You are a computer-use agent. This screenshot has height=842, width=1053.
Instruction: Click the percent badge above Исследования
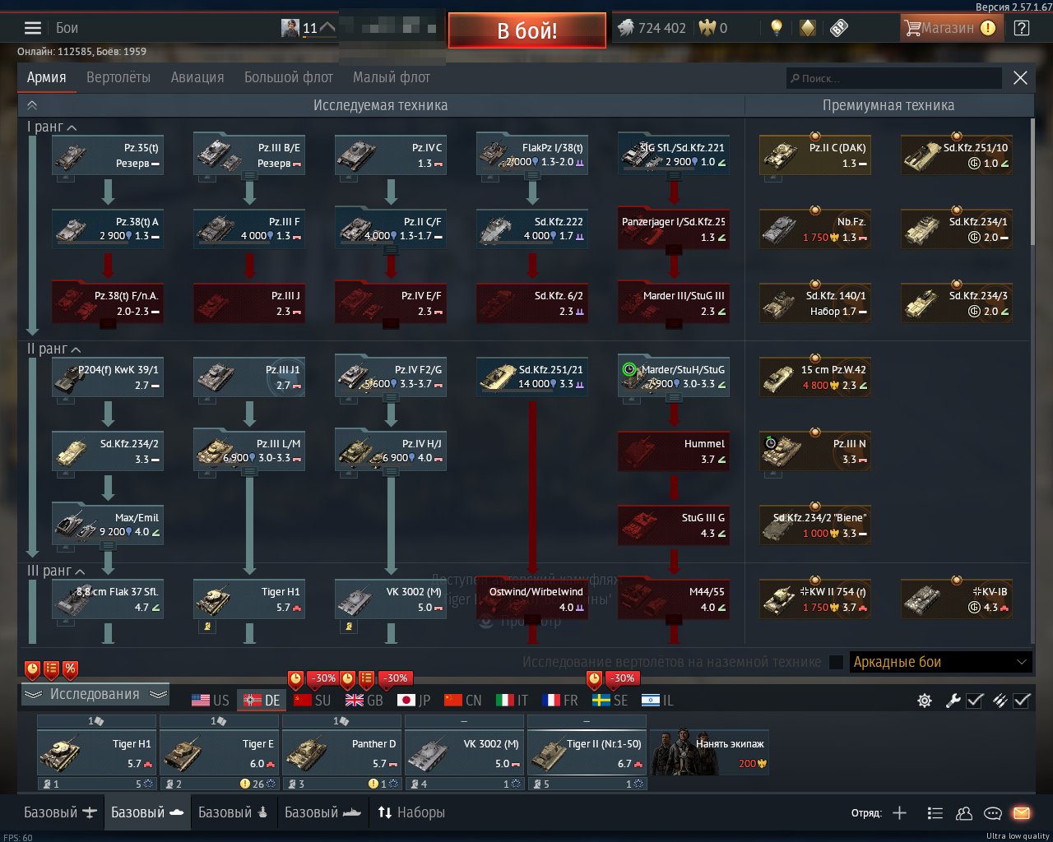[x=70, y=669]
